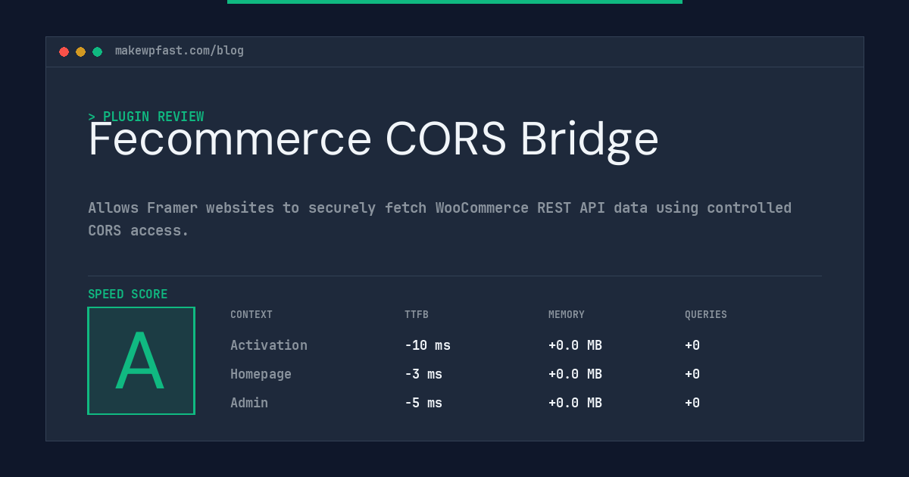Image resolution: width=909 pixels, height=477 pixels.
Task: Click the SPEED SCORE label
Action: pyautogui.click(x=128, y=295)
